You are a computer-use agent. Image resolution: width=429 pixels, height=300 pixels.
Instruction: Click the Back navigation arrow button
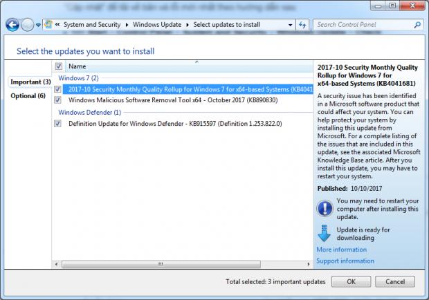(12, 25)
